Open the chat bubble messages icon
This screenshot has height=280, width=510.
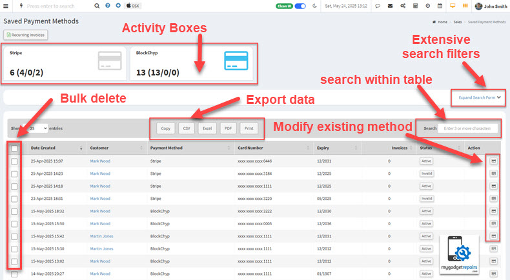coord(378,6)
